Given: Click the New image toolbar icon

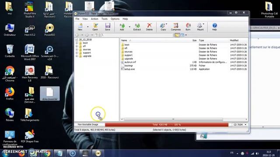Looking at the screenshot, I should tap(80, 27).
